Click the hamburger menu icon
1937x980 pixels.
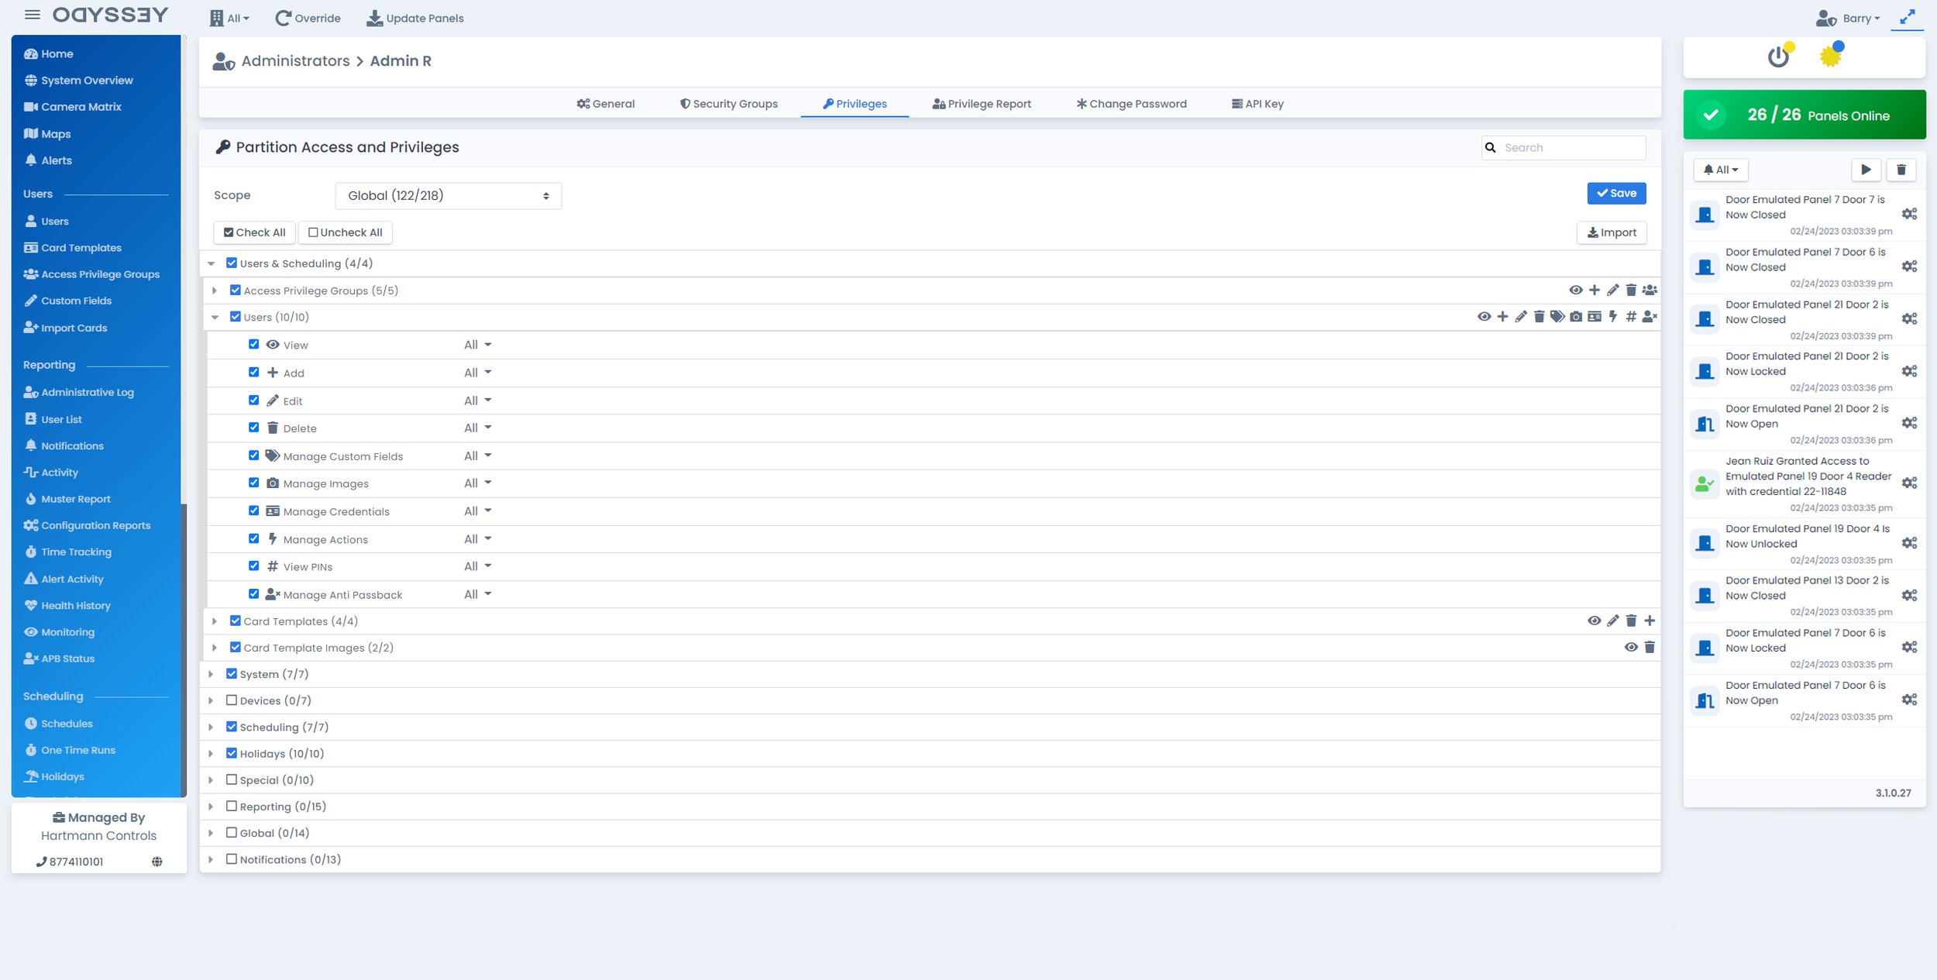click(x=32, y=15)
